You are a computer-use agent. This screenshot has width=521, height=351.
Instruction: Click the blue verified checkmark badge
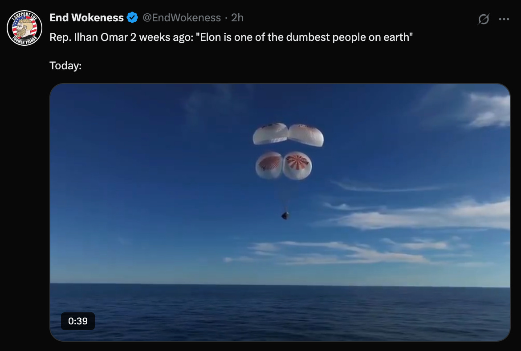pos(132,18)
